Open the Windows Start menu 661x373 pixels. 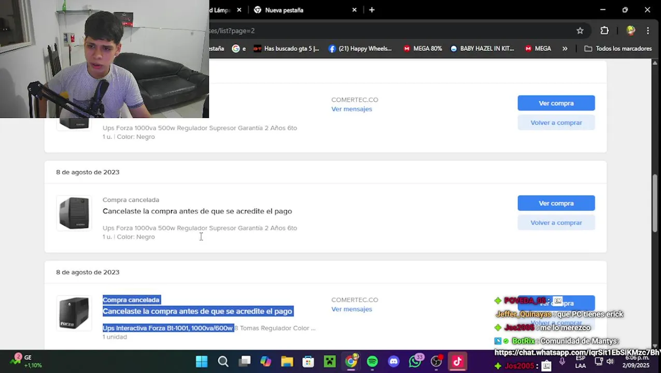(202, 361)
